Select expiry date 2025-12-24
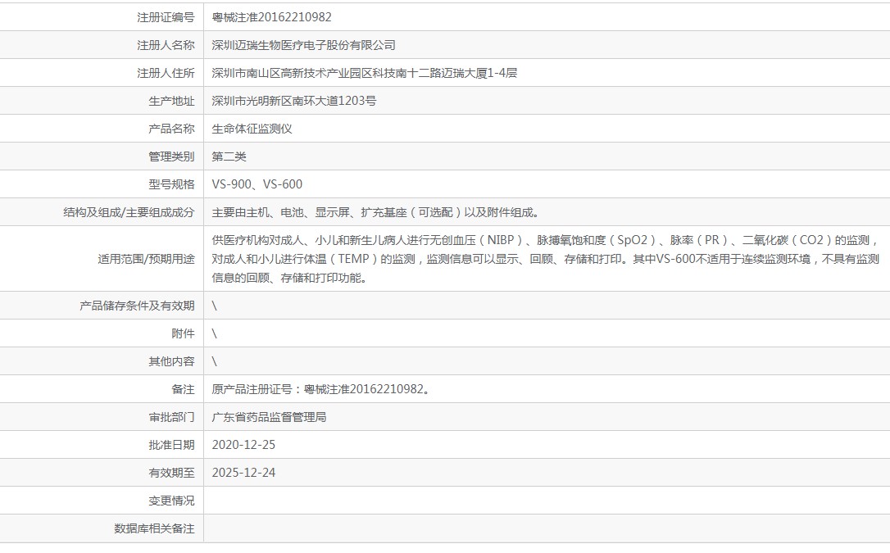Viewport: 890px width, 553px height. 243,473
